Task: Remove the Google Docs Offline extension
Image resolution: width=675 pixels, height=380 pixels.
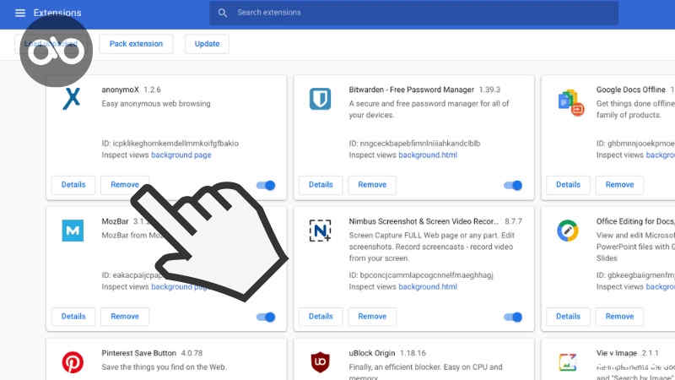Action: [620, 185]
